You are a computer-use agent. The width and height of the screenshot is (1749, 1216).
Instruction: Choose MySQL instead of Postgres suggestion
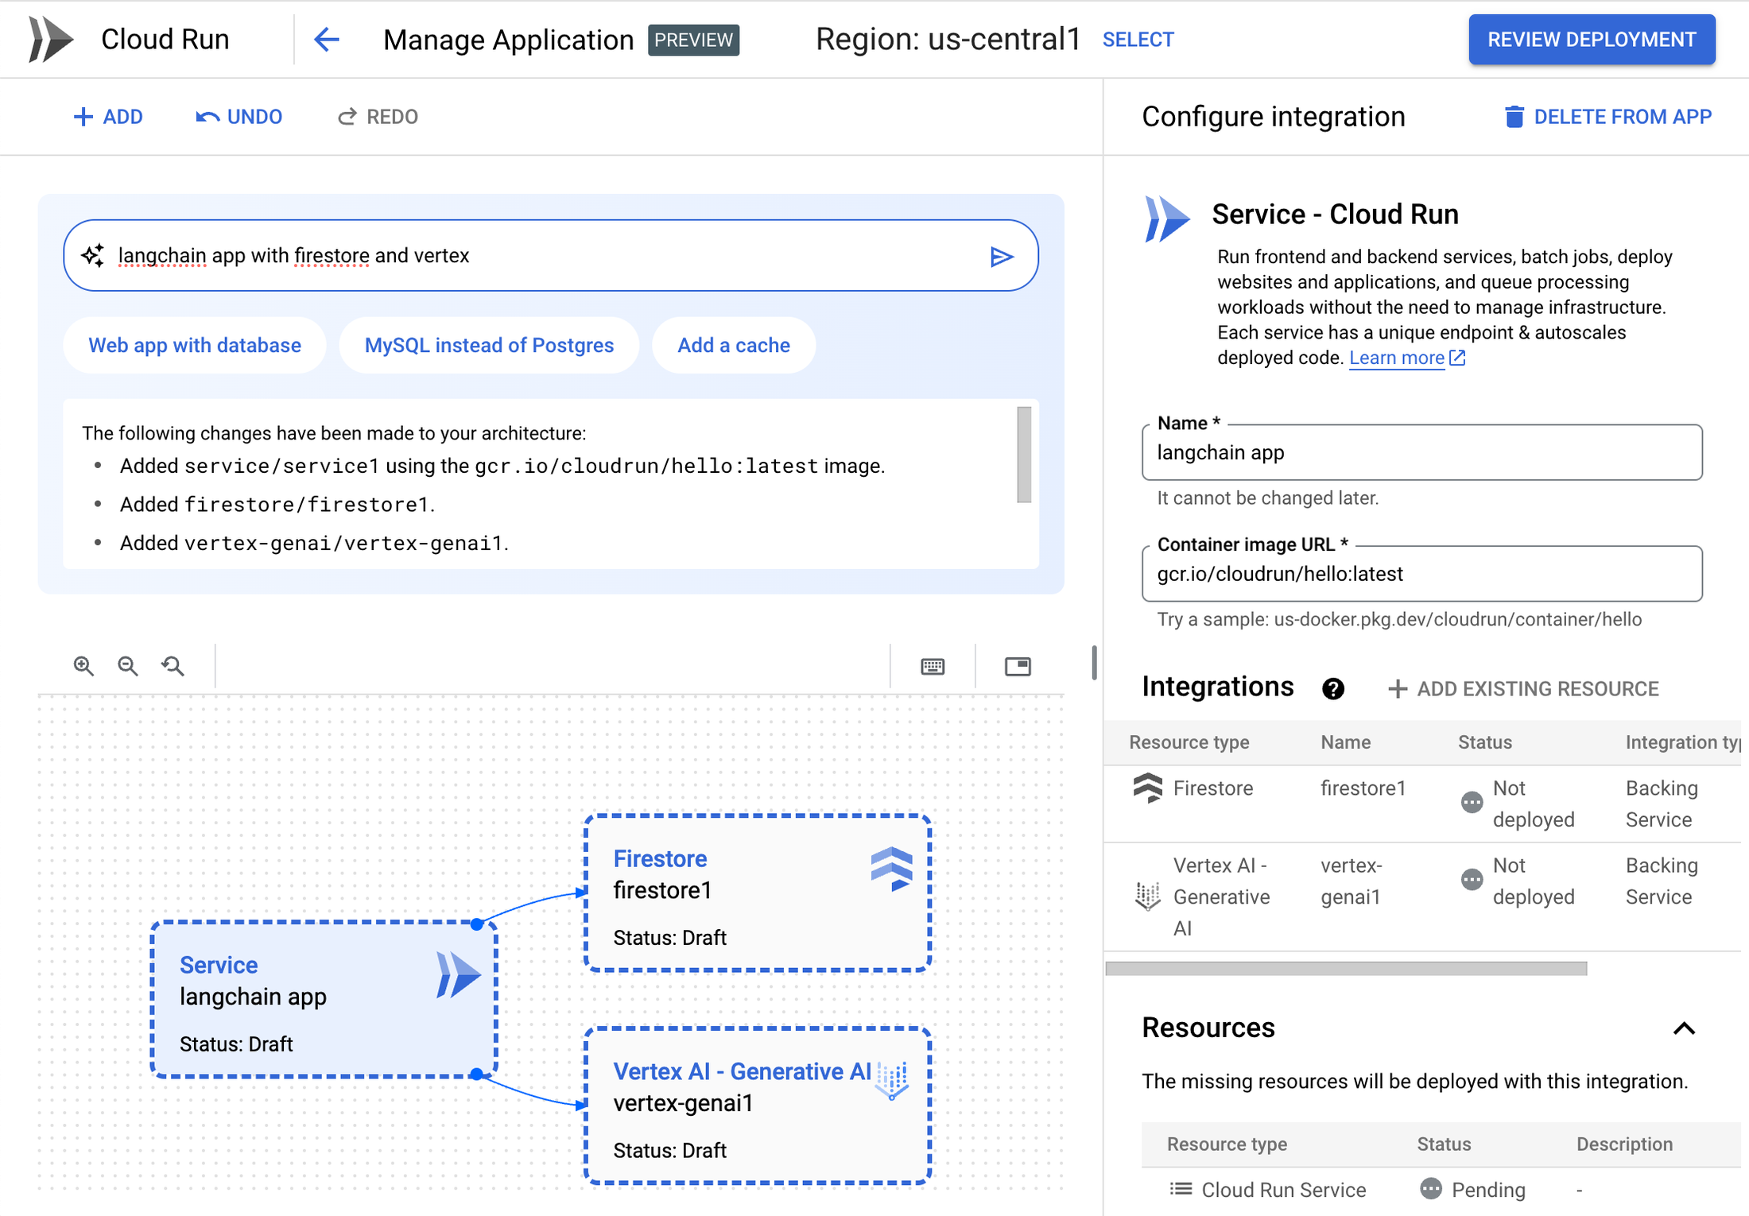489,346
